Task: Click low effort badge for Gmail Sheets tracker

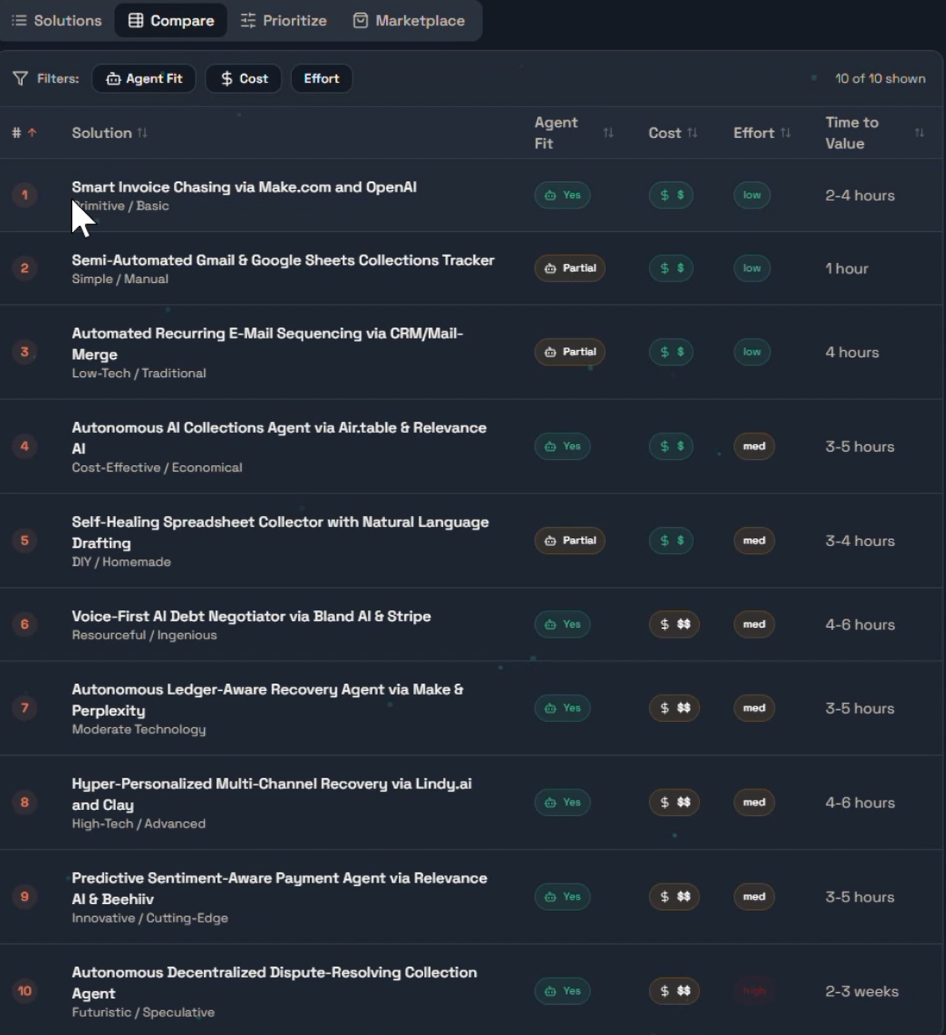Action: click(x=752, y=268)
